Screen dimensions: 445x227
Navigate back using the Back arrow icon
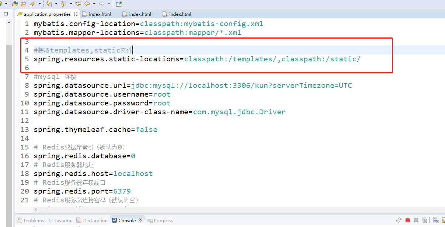click(x=87, y=4)
